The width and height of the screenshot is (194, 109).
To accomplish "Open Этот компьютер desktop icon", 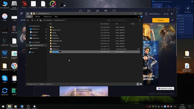I will tap(5, 5).
